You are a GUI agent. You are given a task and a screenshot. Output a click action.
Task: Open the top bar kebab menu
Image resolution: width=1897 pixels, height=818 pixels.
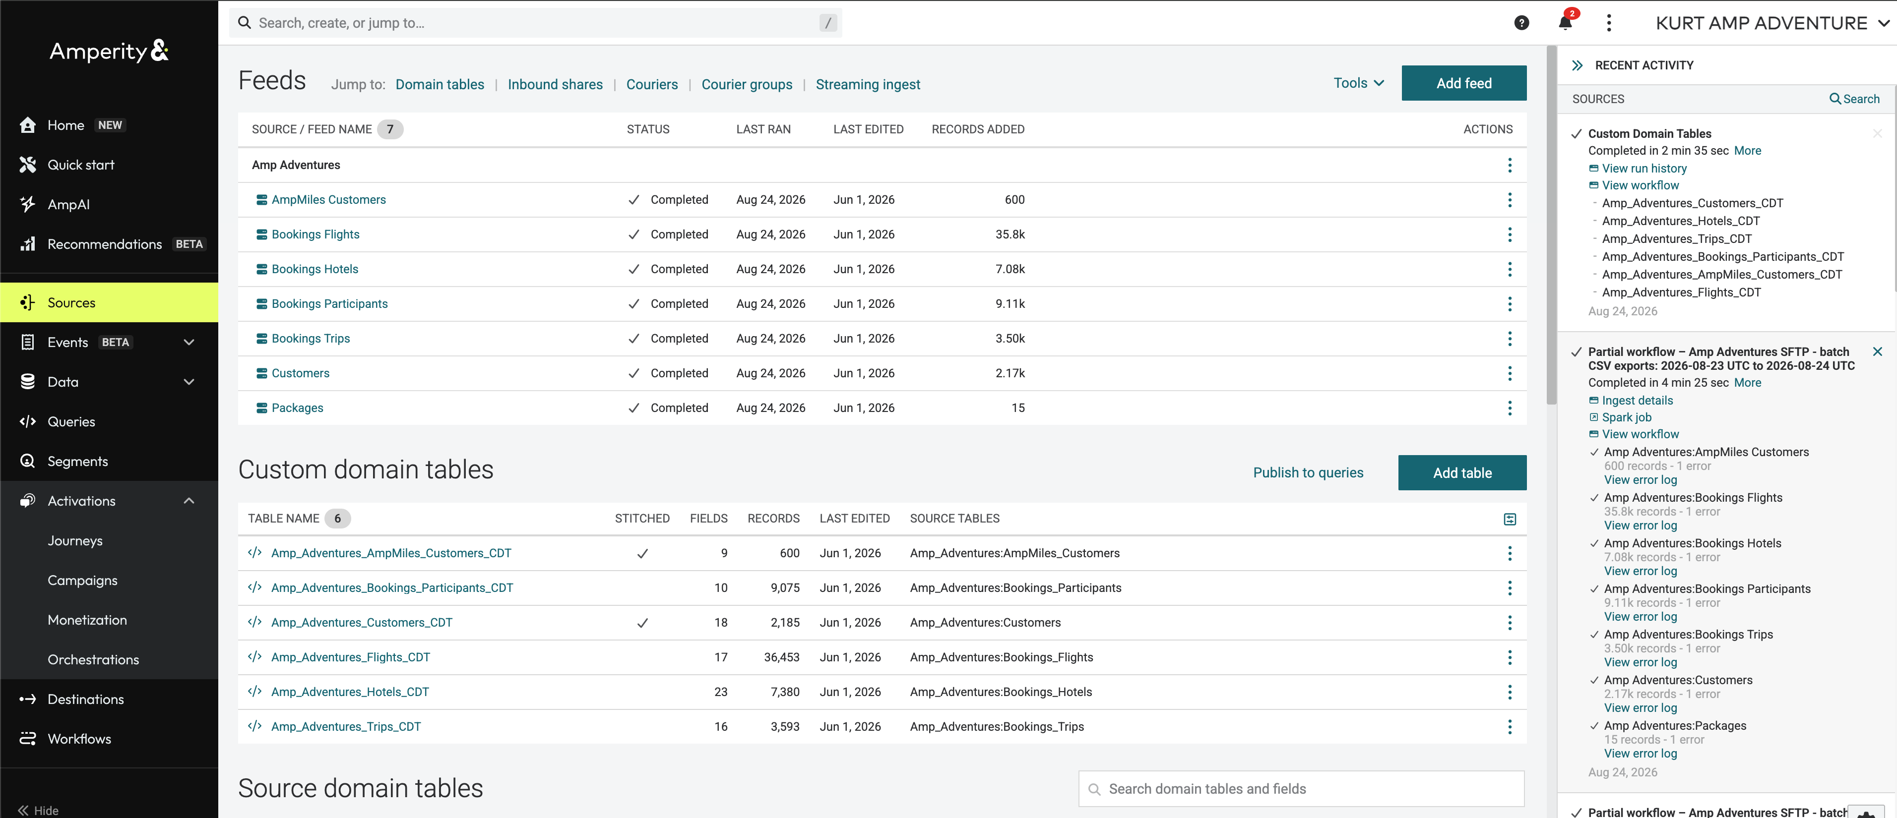tap(1609, 23)
